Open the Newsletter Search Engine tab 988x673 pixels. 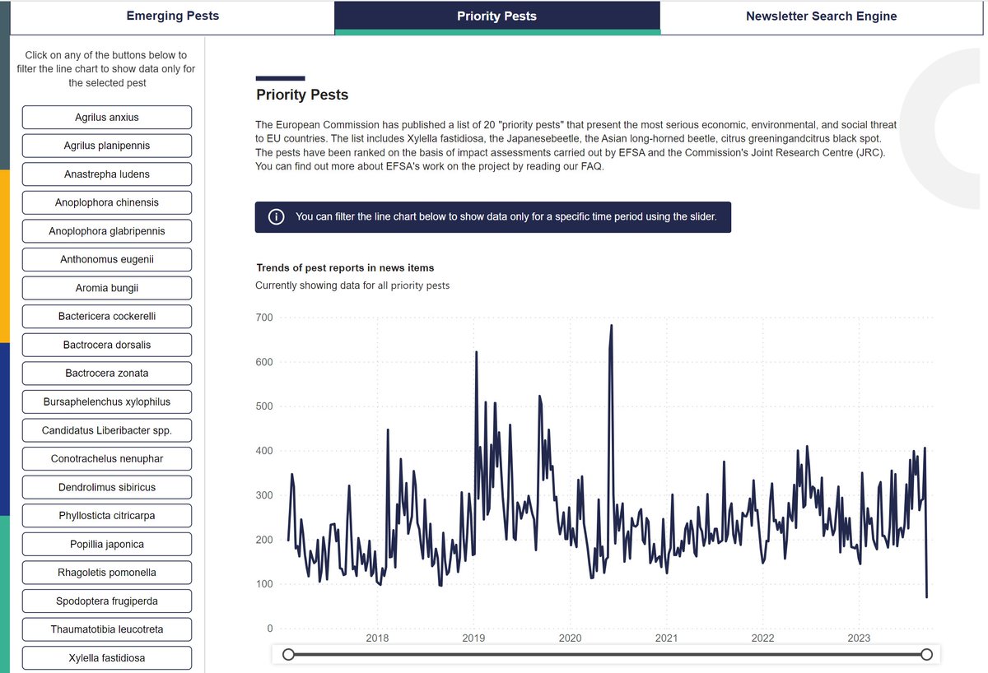[821, 16]
